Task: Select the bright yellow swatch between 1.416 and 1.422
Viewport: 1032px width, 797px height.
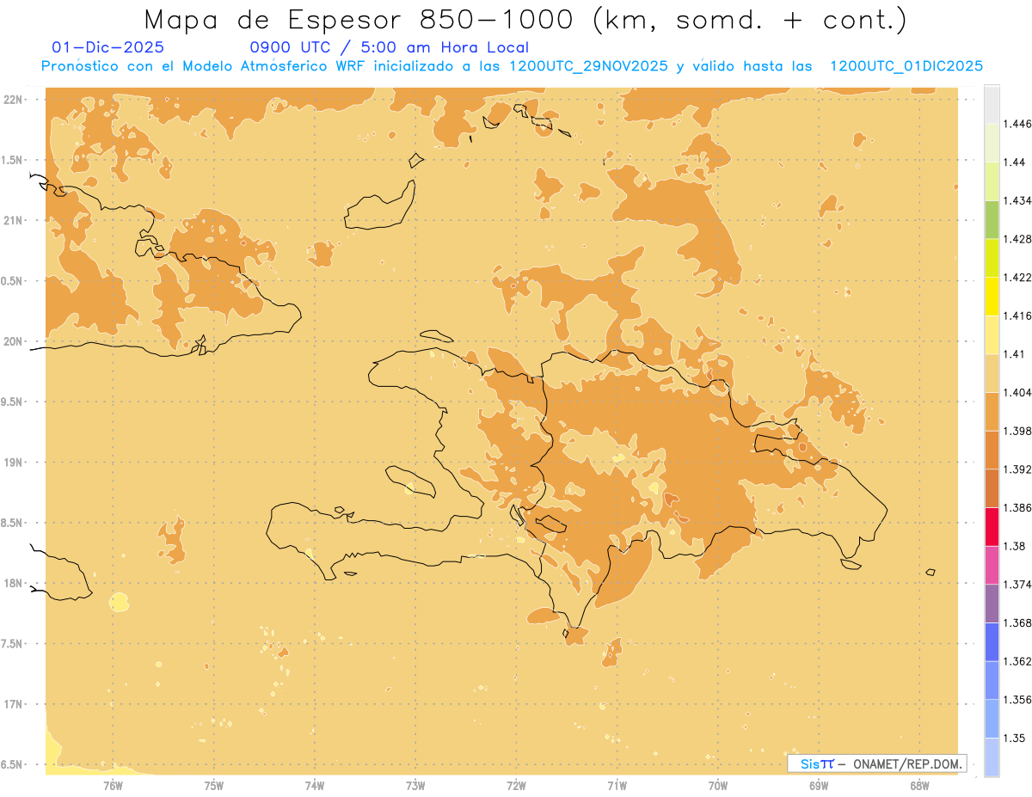Action: [992, 296]
